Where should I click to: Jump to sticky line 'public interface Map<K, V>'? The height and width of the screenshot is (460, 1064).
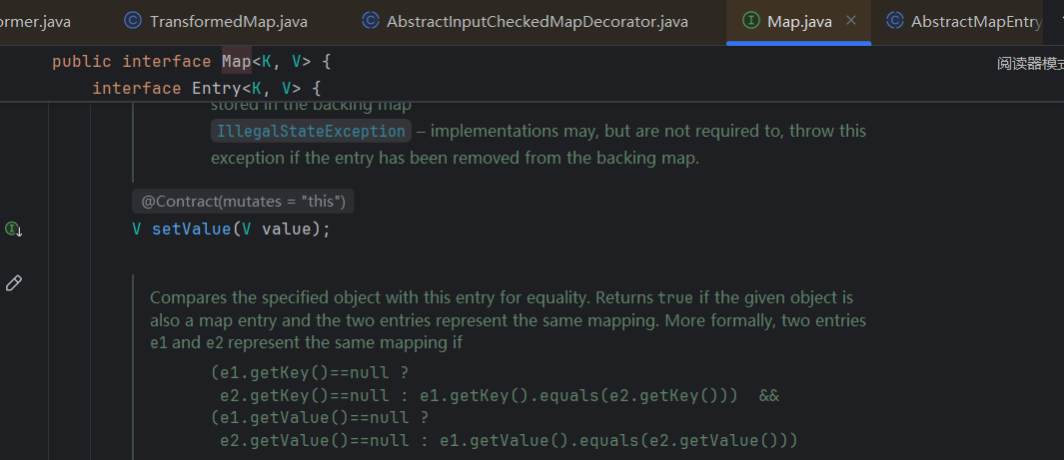(190, 62)
